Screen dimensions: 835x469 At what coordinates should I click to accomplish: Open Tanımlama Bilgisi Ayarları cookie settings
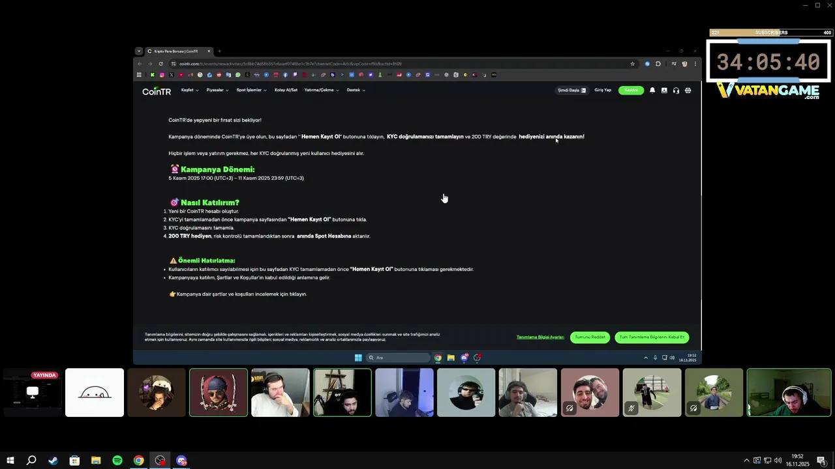[540, 337]
